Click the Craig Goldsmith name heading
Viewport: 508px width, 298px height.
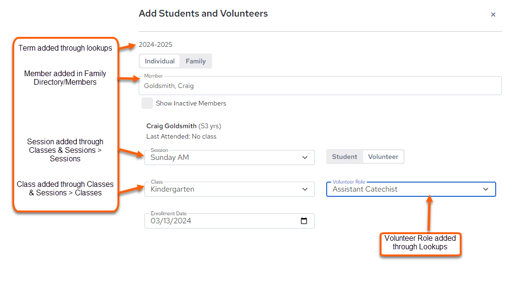pos(171,126)
